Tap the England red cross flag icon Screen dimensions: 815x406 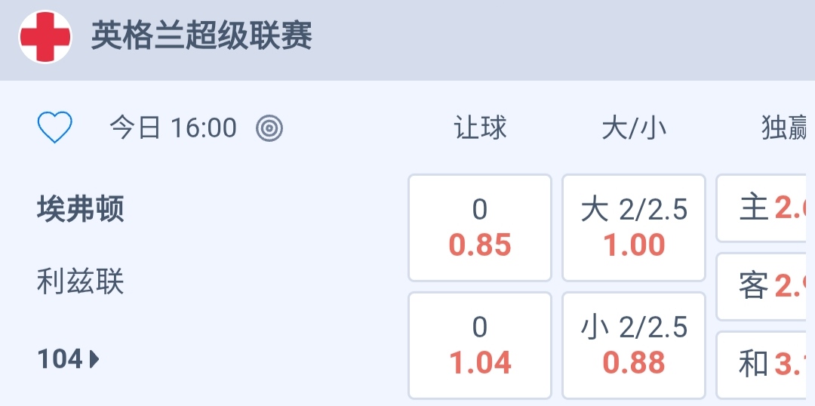tap(45, 36)
